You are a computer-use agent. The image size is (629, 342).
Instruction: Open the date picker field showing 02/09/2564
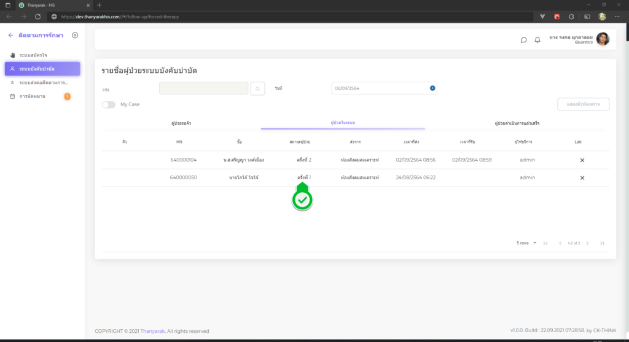380,88
